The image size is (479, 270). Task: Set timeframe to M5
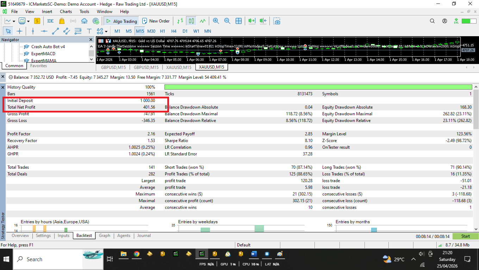pyautogui.click(x=129, y=31)
